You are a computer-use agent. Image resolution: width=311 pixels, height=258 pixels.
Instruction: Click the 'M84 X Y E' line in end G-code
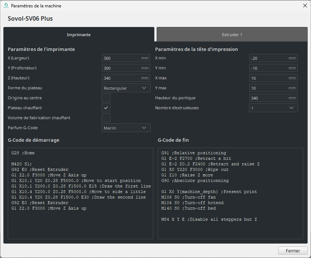pos(209,219)
